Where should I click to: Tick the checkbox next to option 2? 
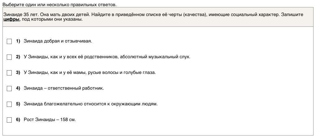(x=9, y=57)
